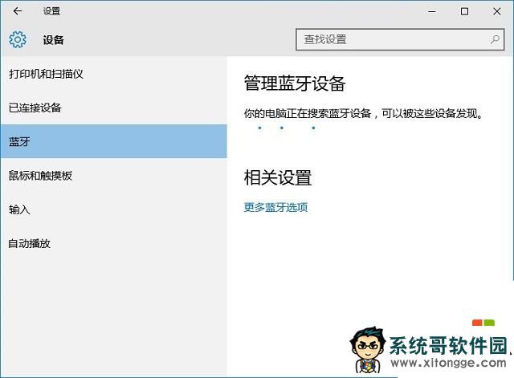Click the 相关设置 heading
The width and height of the screenshot is (514, 378).
click(277, 177)
